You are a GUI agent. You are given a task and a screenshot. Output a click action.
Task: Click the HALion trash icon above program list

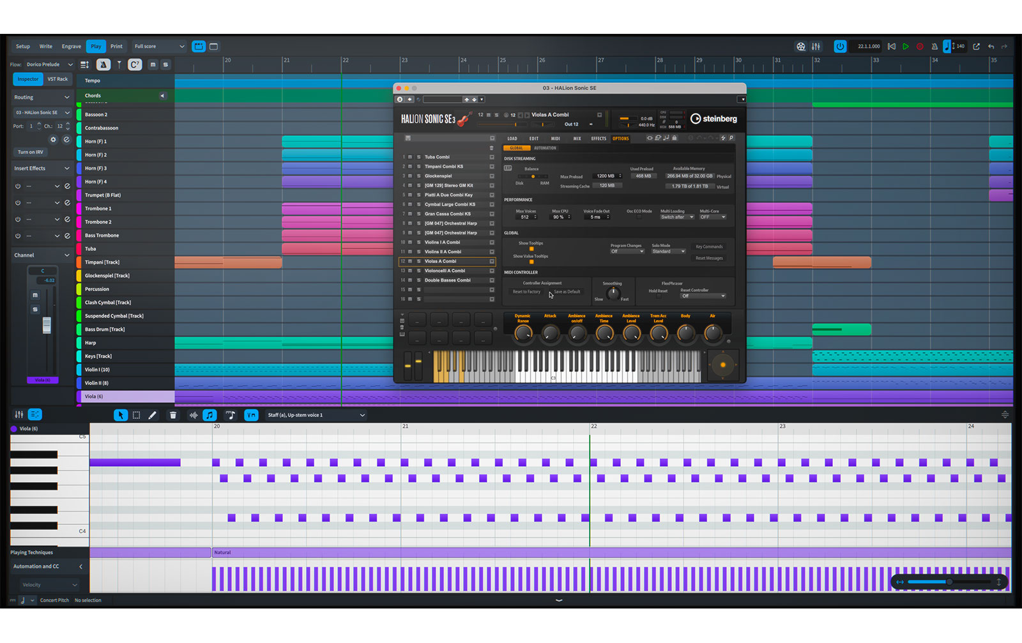(492, 148)
